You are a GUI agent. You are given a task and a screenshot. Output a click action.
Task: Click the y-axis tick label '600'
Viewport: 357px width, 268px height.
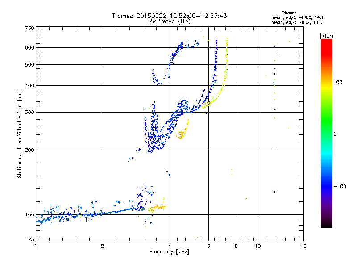(29, 48)
